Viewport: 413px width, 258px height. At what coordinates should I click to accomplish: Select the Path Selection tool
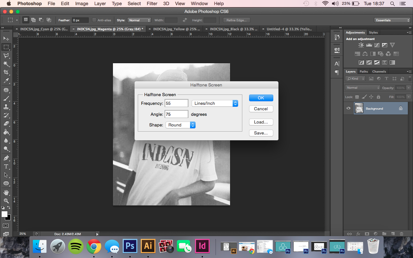[6, 175]
